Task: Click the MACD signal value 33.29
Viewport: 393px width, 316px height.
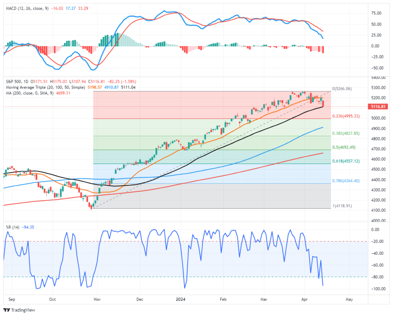Action: pos(83,8)
